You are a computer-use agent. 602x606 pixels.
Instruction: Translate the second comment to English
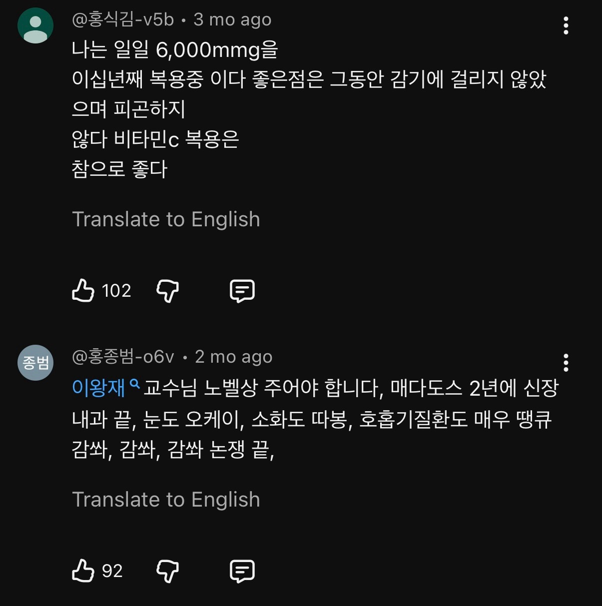(166, 500)
